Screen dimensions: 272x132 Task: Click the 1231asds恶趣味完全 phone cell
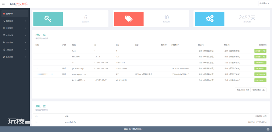click(143, 74)
